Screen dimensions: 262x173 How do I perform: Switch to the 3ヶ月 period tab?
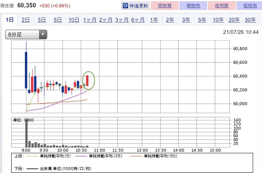[122, 20]
